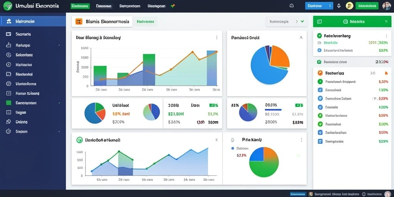
Task: Select the third top nav item
Action: 130,6
